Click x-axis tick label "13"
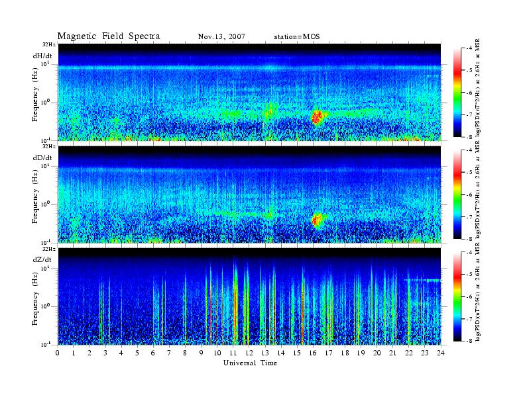Viewport: 525px width, 405px height. [x=265, y=353]
